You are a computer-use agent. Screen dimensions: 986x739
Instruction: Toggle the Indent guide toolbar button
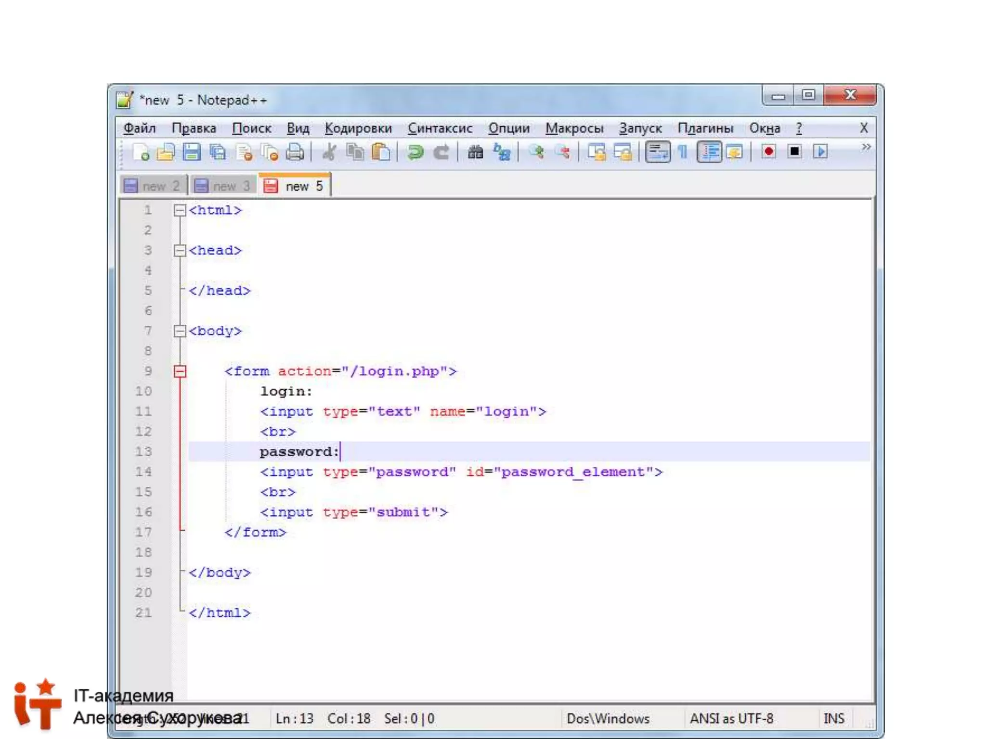709,152
